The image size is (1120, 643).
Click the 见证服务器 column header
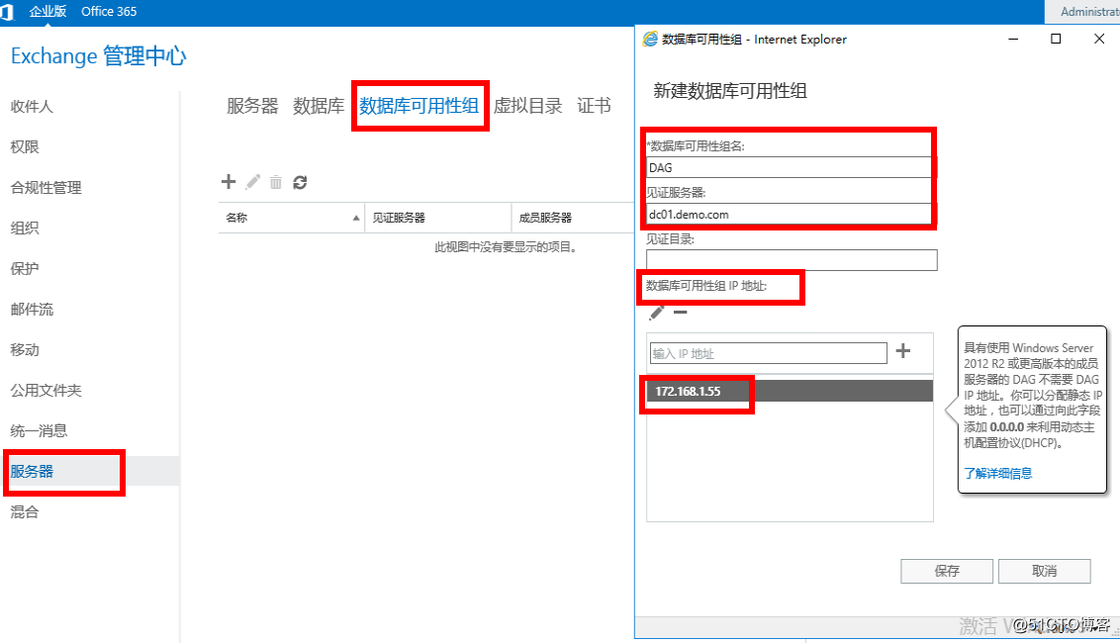tap(438, 218)
